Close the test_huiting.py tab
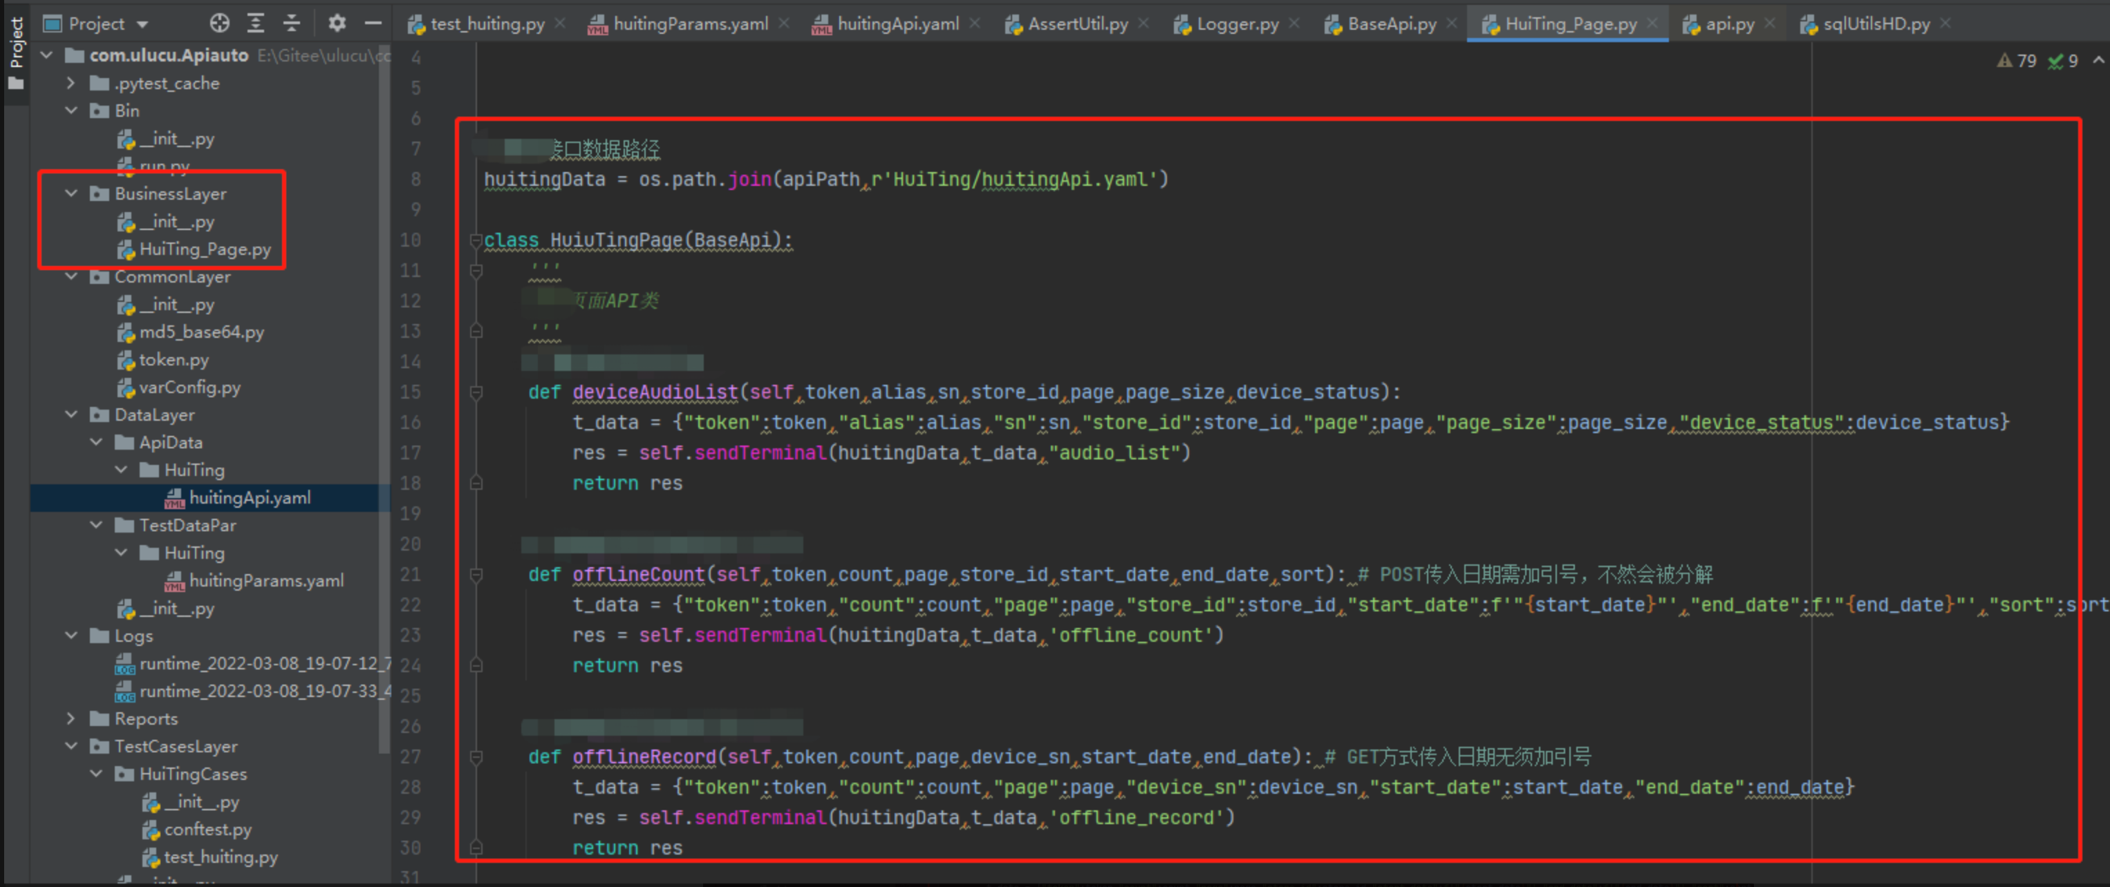Screen dimensions: 2110x887 [560, 23]
